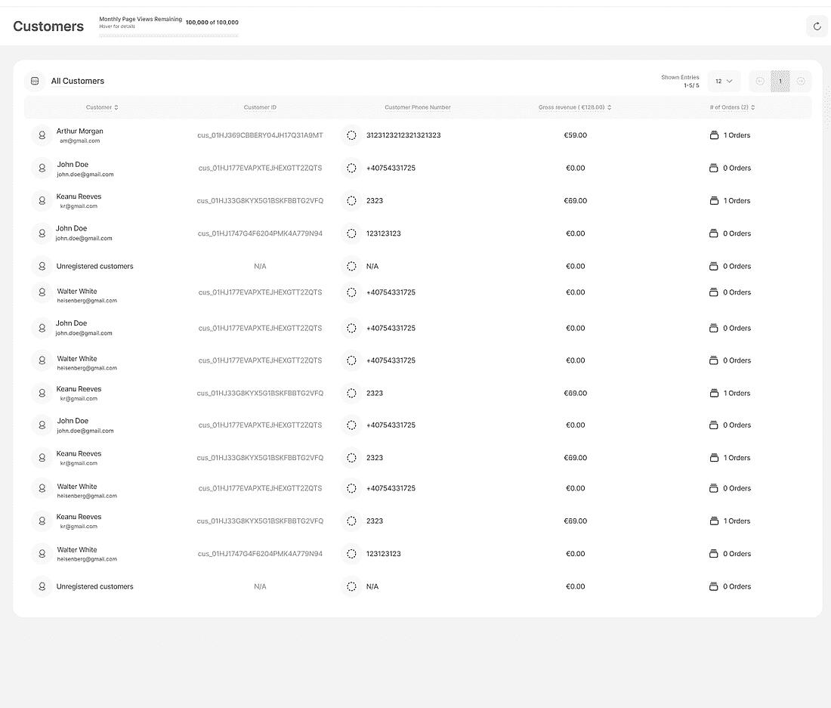Click phone icon in Walter White's 123123123 row

(x=351, y=554)
